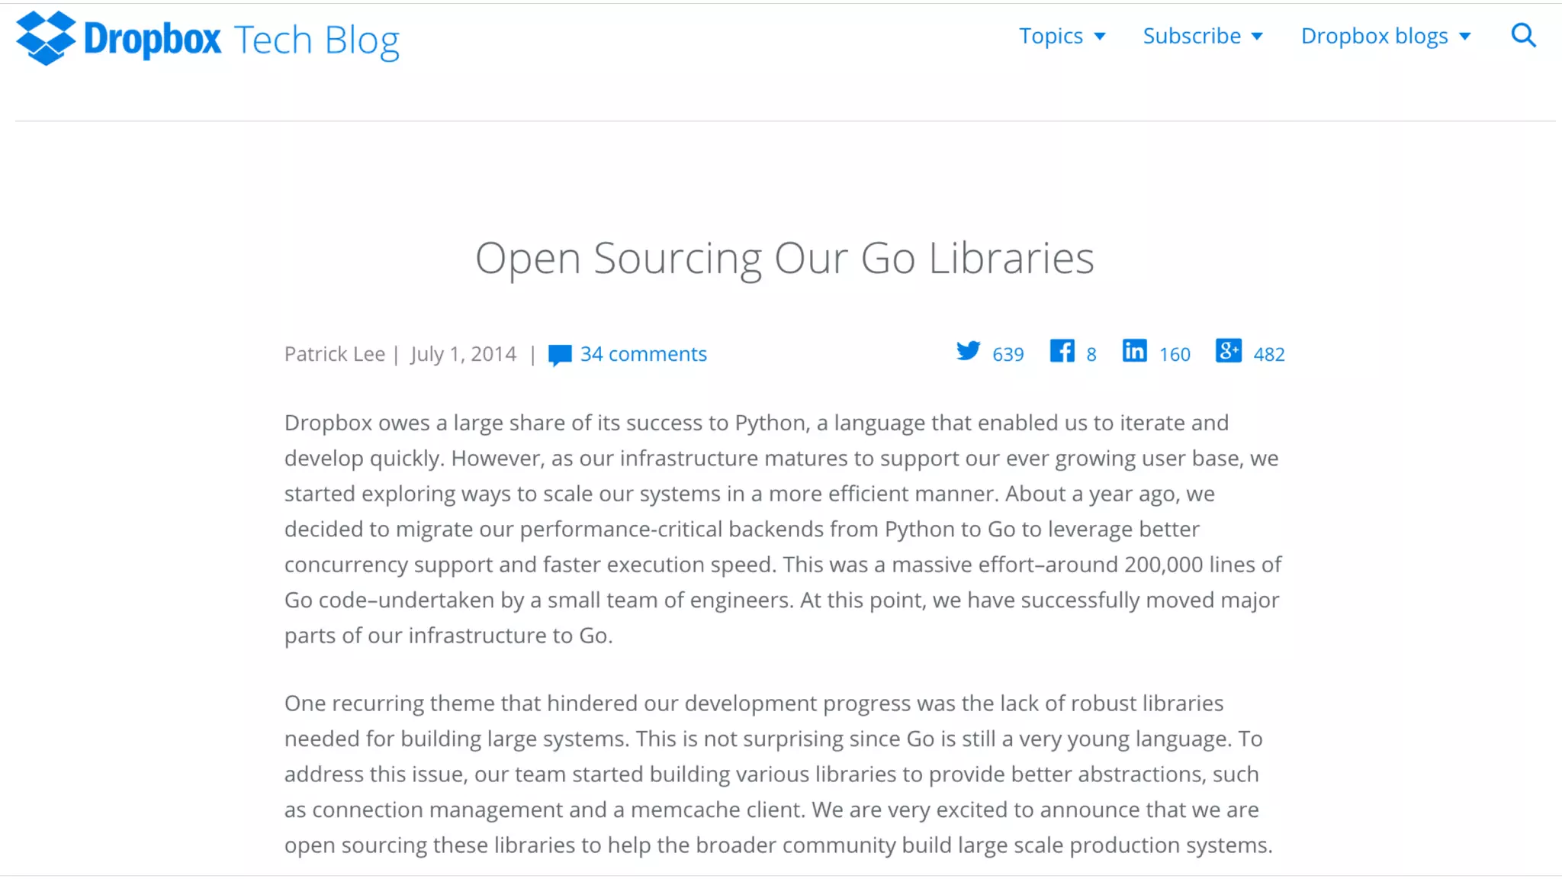Open the 34 comments link
Viewport: 1562px width, 879px height.
point(643,354)
